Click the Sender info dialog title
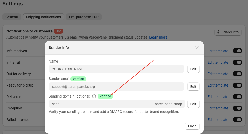Screen dimensions: 248x134 pos(59,48)
